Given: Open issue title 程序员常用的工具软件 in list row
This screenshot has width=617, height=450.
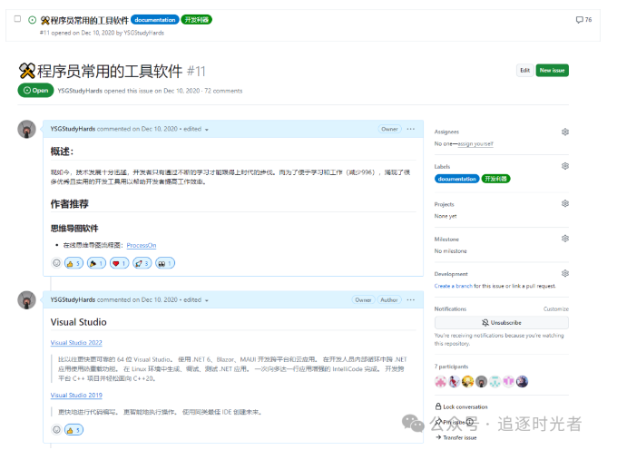Looking at the screenshot, I should coord(84,20).
